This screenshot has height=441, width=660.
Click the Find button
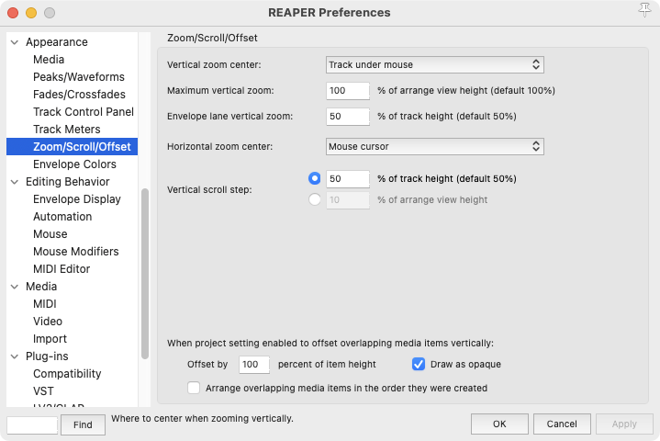(83, 424)
